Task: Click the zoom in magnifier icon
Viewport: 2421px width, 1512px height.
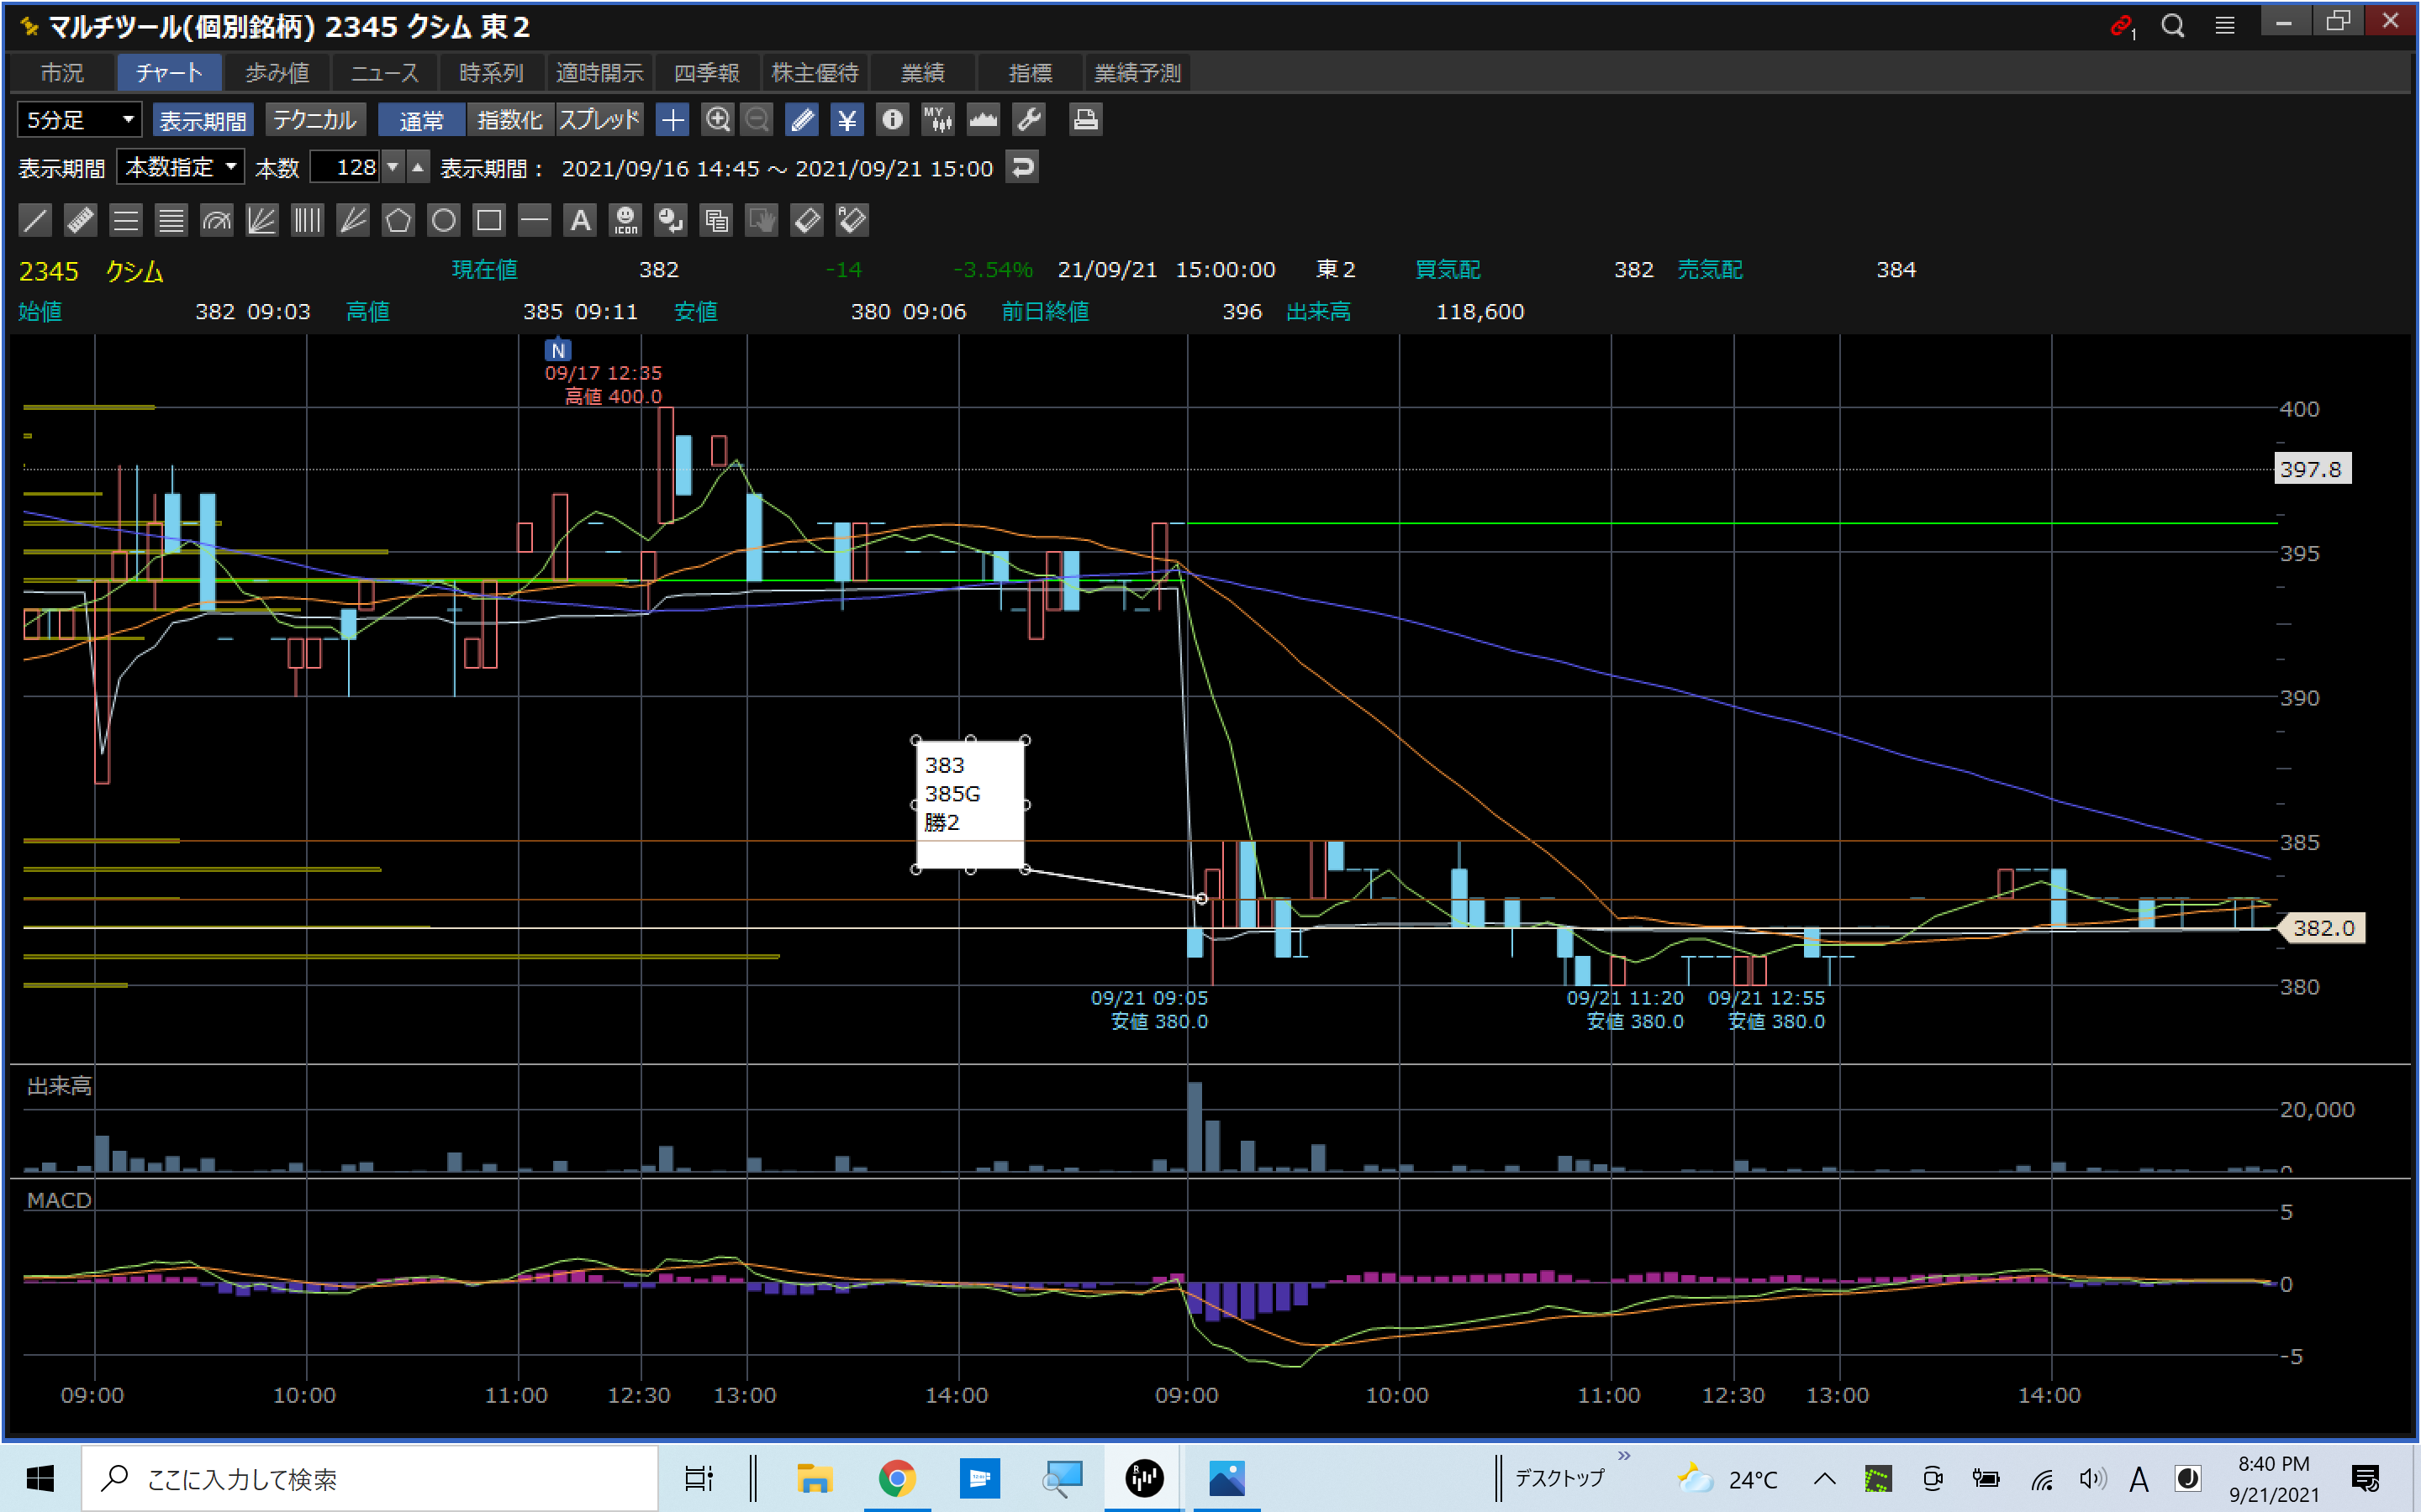Action: tap(717, 120)
